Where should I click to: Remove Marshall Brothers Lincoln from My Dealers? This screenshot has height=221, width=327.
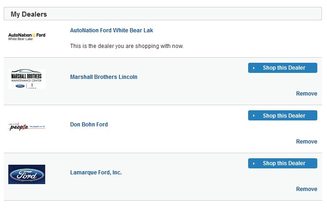tap(307, 94)
